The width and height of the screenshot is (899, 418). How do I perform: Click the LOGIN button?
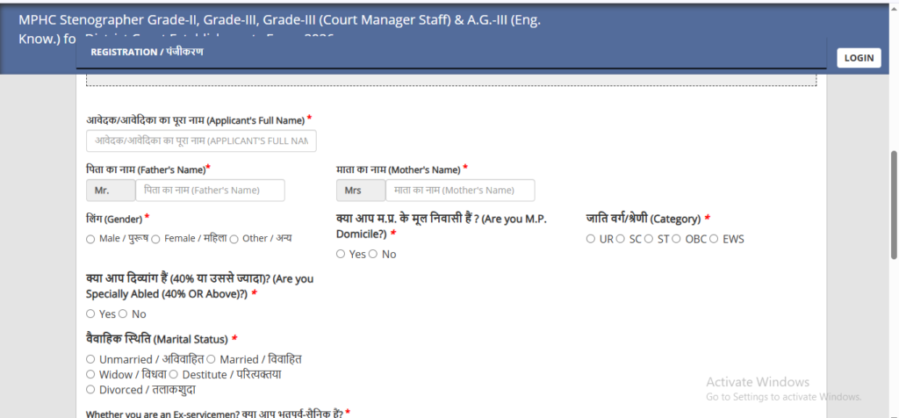pyautogui.click(x=859, y=57)
